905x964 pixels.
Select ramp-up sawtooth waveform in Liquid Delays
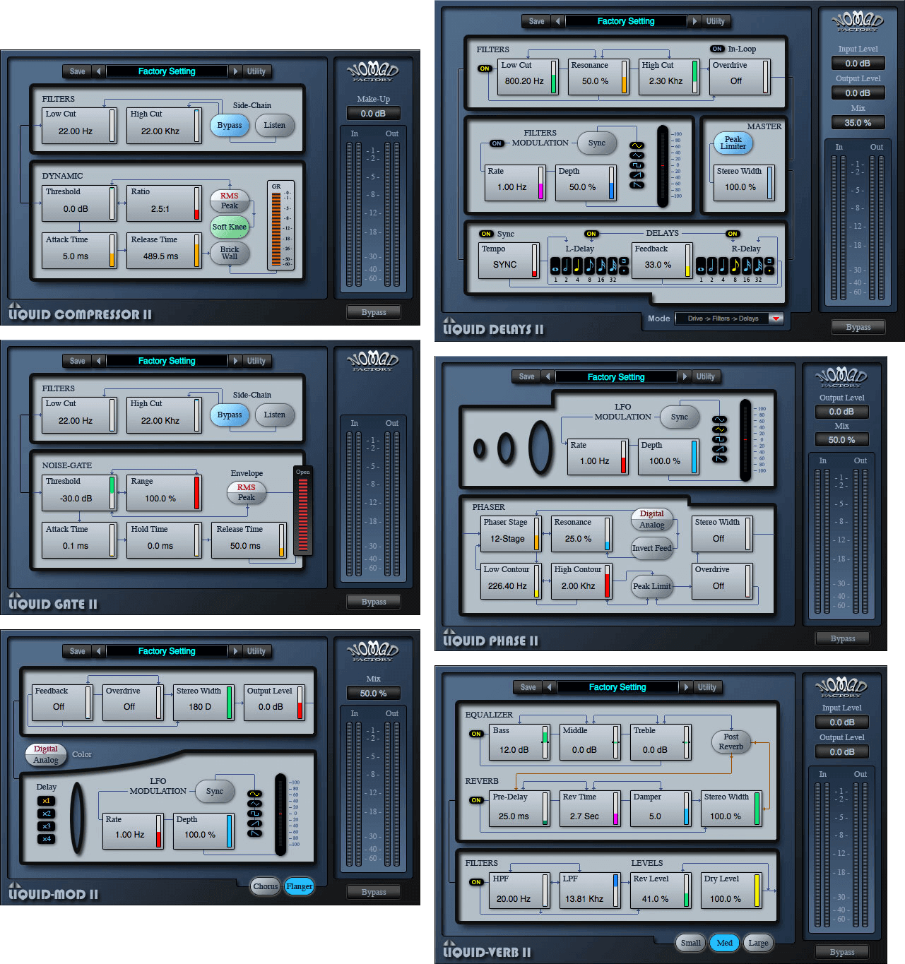[x=637, y=175]
